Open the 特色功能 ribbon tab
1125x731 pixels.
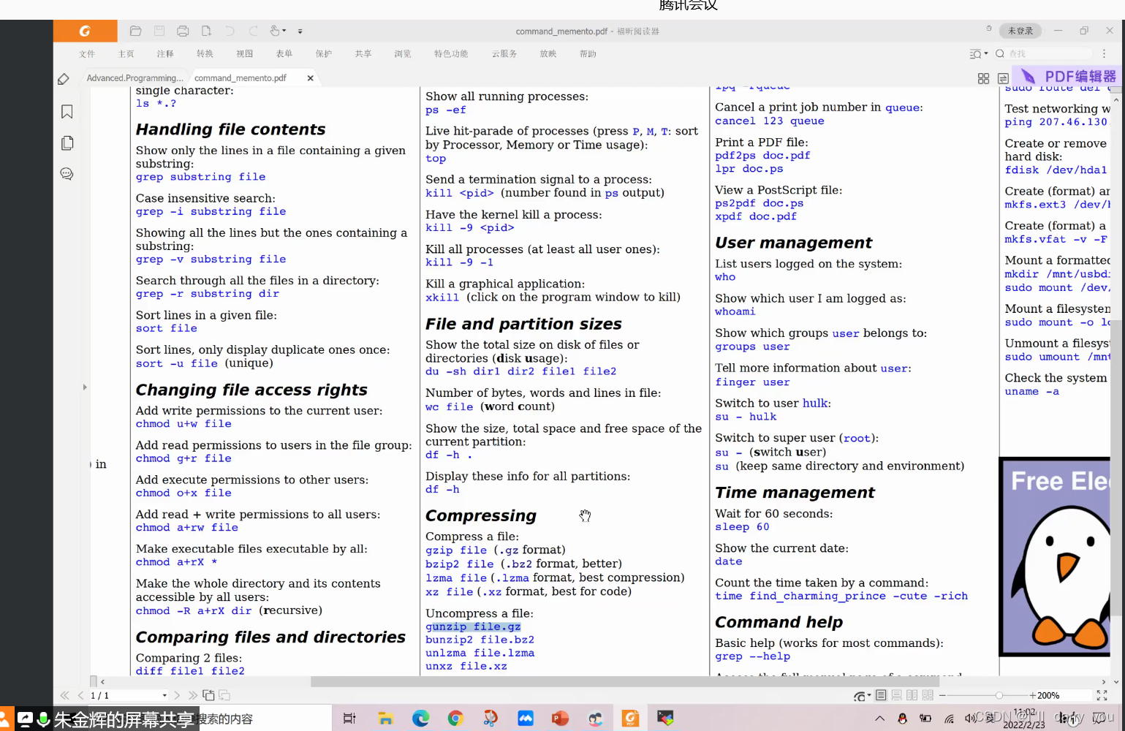451,54
